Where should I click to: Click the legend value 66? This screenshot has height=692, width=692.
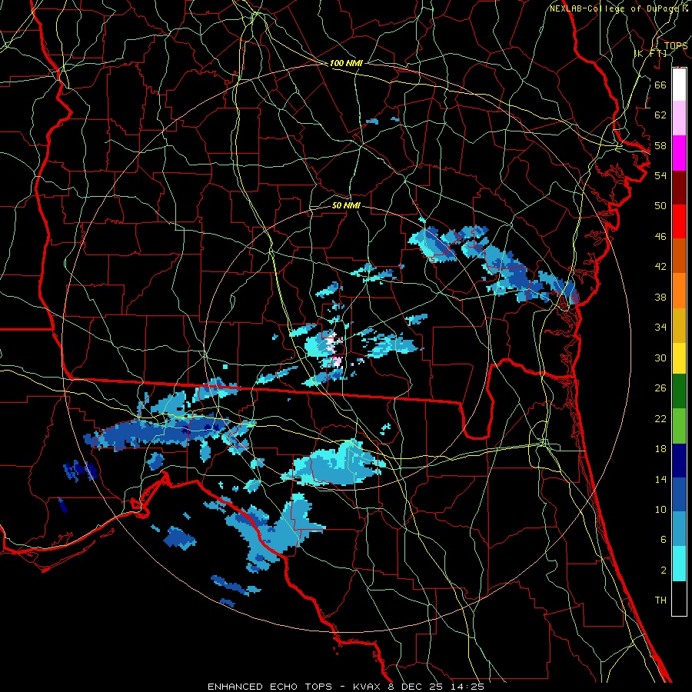point(660,85)
